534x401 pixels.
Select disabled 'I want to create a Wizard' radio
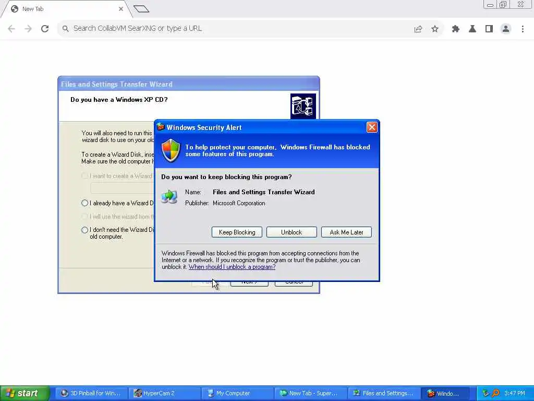[x=85, y=176]
